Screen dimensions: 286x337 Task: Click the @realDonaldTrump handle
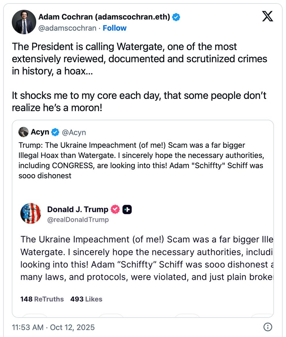tap(78, 220)
